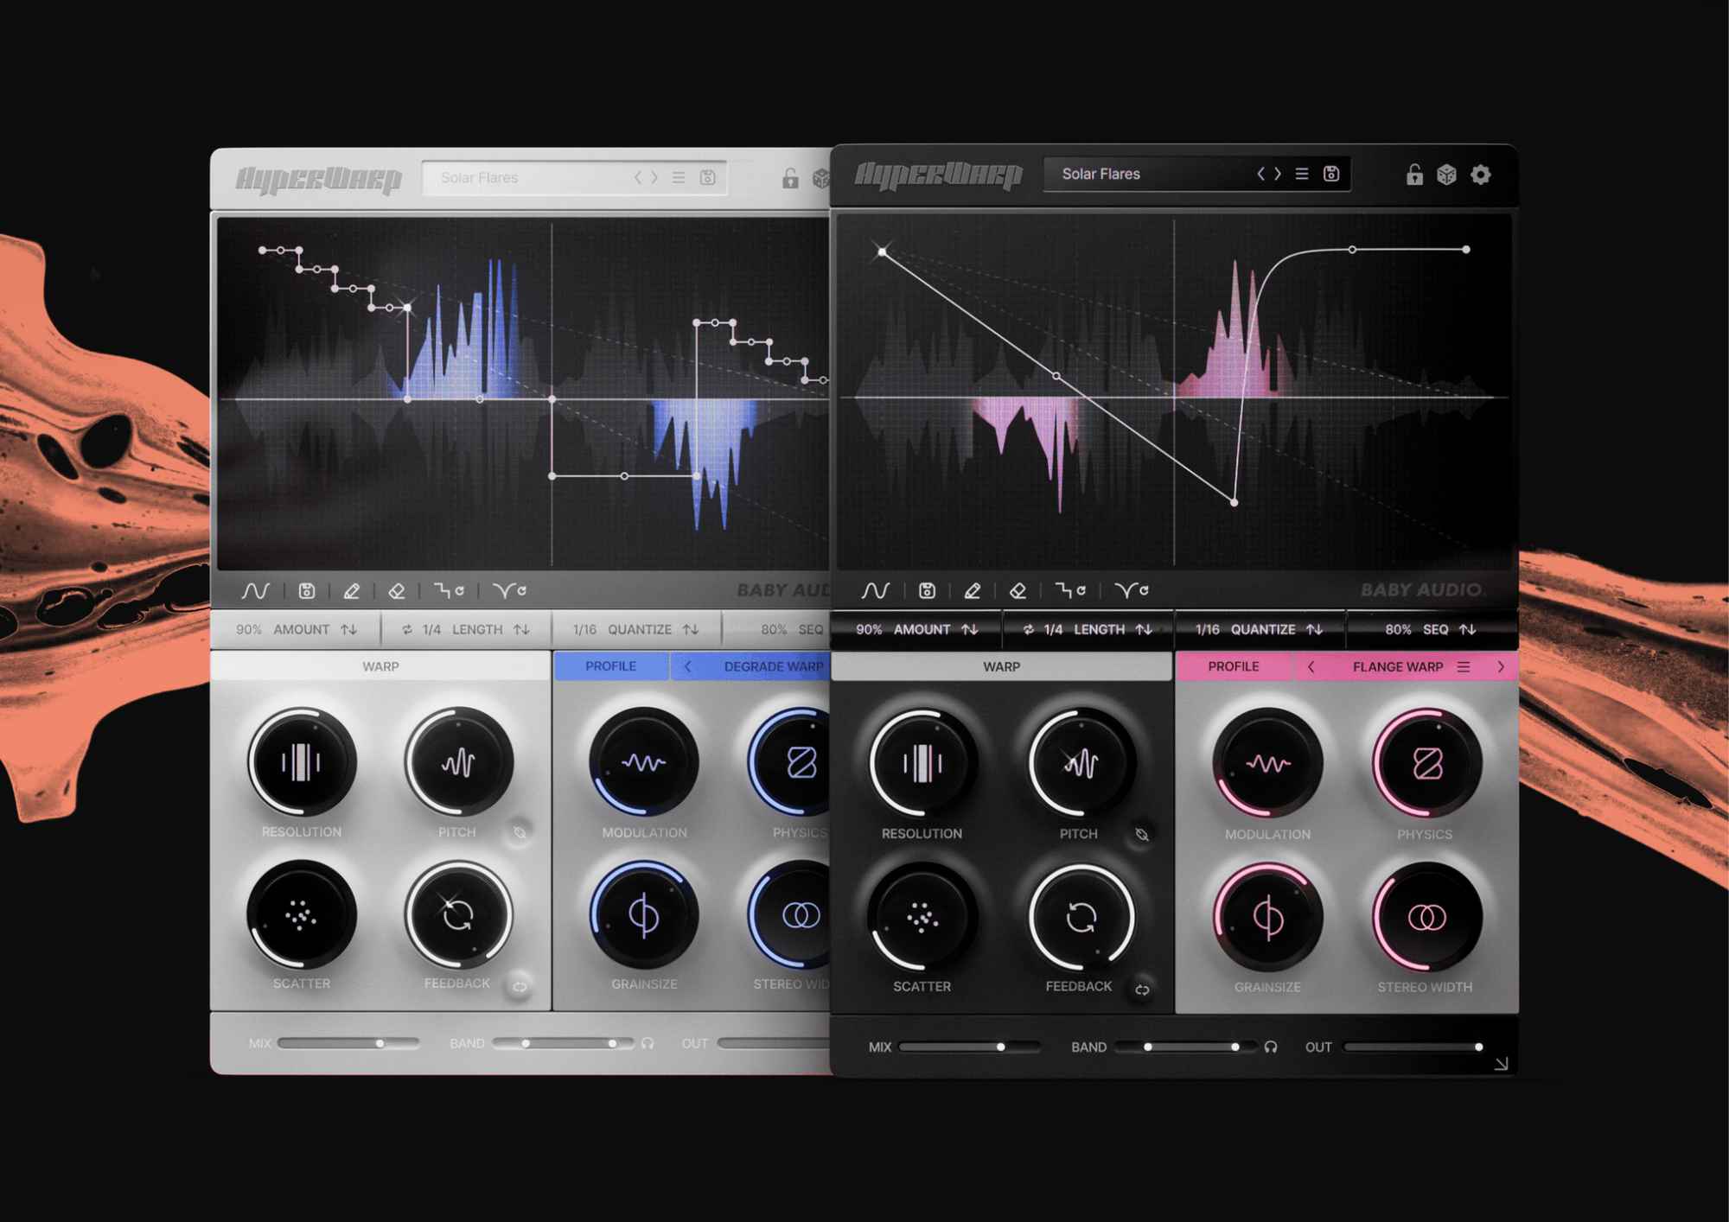Click pink MODULATION knob
This screenshot has width=1729, height=1222.
(x=1267, y=764)
